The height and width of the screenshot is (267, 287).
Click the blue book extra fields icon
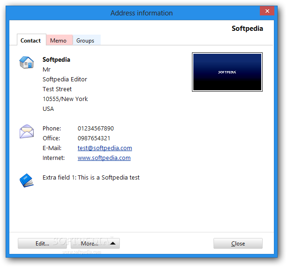27,180
